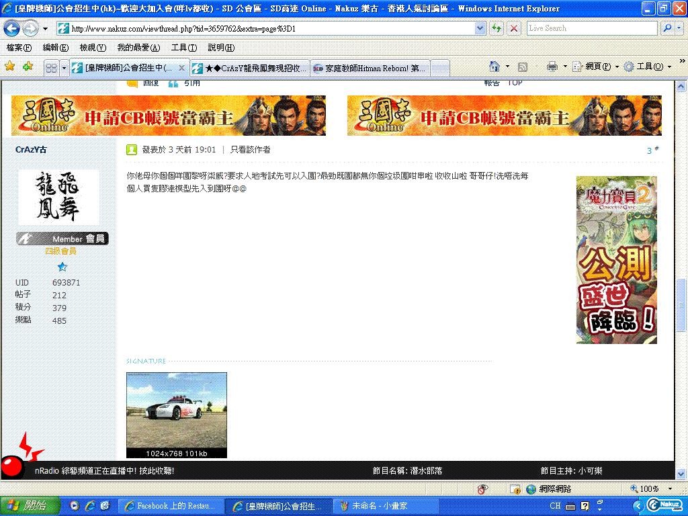Open the 檢視 (View) menu
Screen dimensions: 688x516
[92, 48]
